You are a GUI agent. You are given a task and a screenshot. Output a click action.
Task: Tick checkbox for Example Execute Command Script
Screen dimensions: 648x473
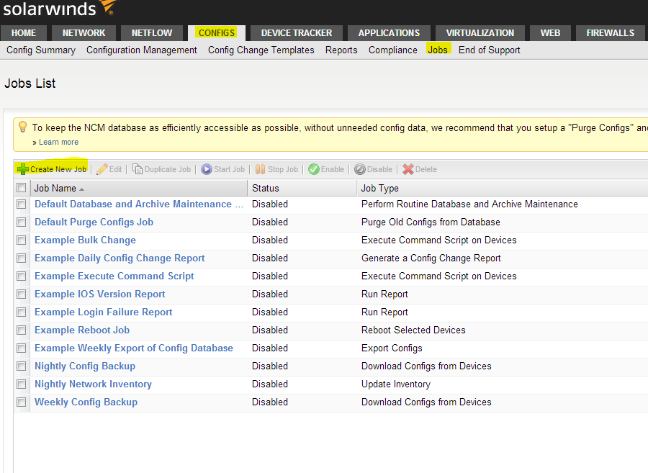(21, 276)
